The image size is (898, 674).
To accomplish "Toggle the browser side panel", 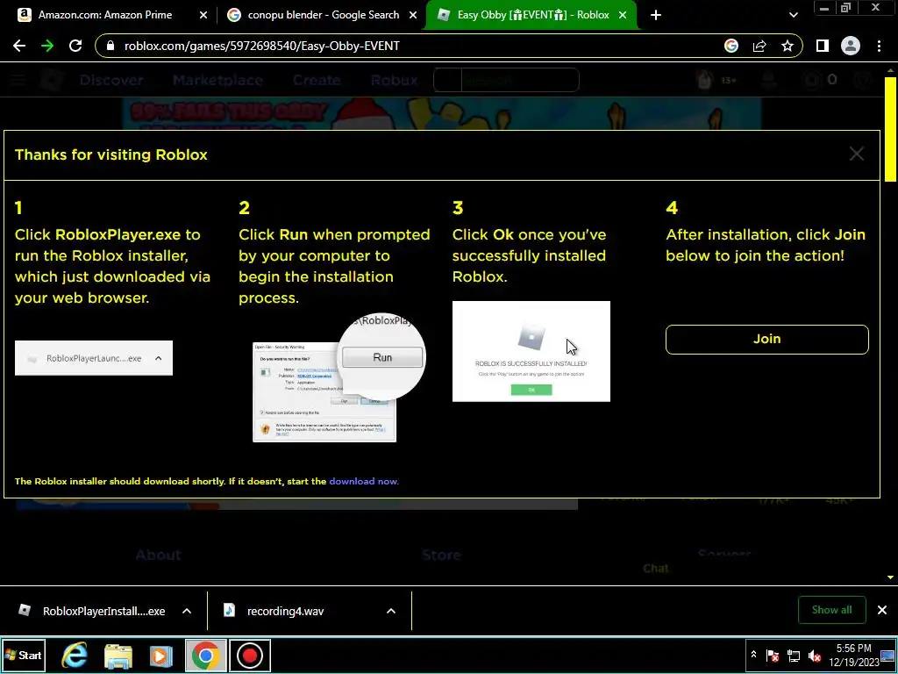I will tap(823, 46).
